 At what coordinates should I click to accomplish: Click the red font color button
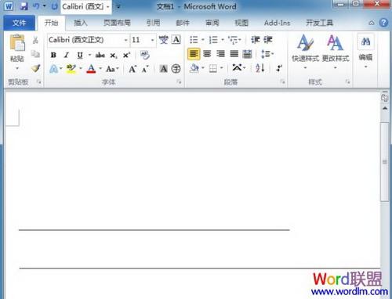(91, 69)
